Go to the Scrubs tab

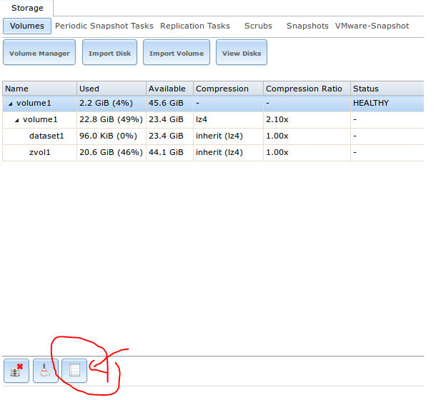click(x=258, y=26)
